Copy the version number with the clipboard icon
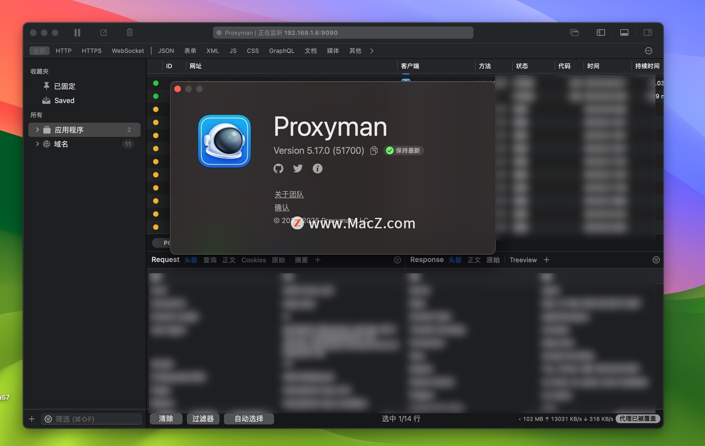705x446 pixels. (x=374, y=151)
